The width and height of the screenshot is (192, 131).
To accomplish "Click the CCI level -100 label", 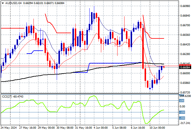I will (182, 112).
